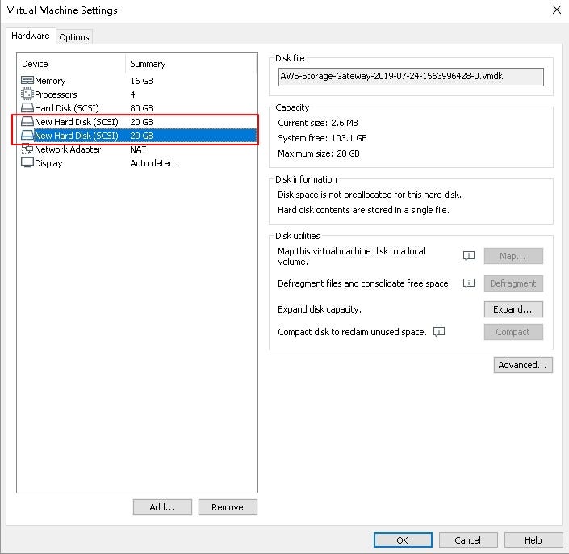The width and height of the screenshot is (569, 554).
Task: Select the Memory row
Action: 137,81
